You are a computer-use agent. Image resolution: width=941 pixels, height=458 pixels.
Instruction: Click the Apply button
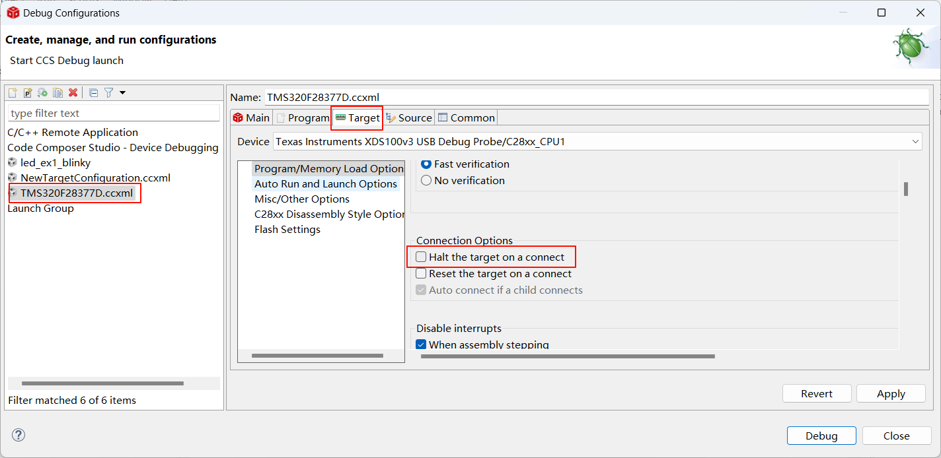pos(890,393)
